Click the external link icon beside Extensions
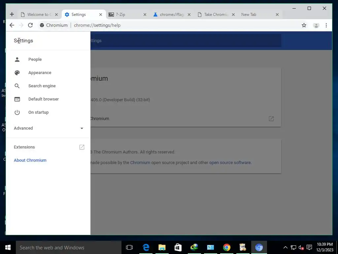 (x=82, y=147)
